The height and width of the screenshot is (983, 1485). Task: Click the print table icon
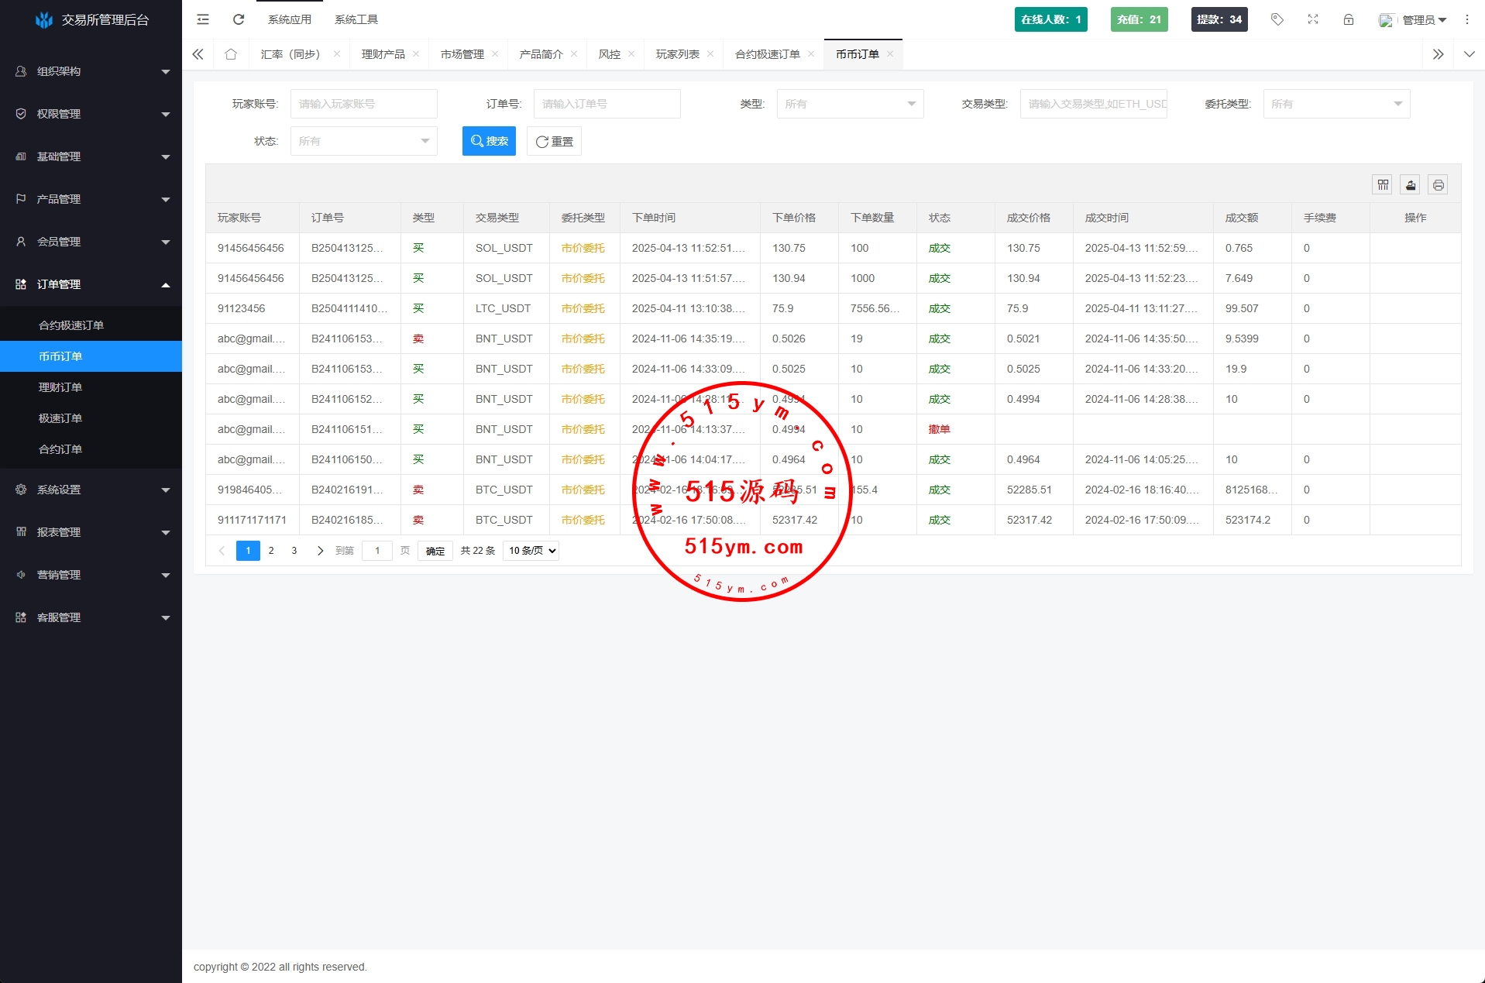[1438, 184]
